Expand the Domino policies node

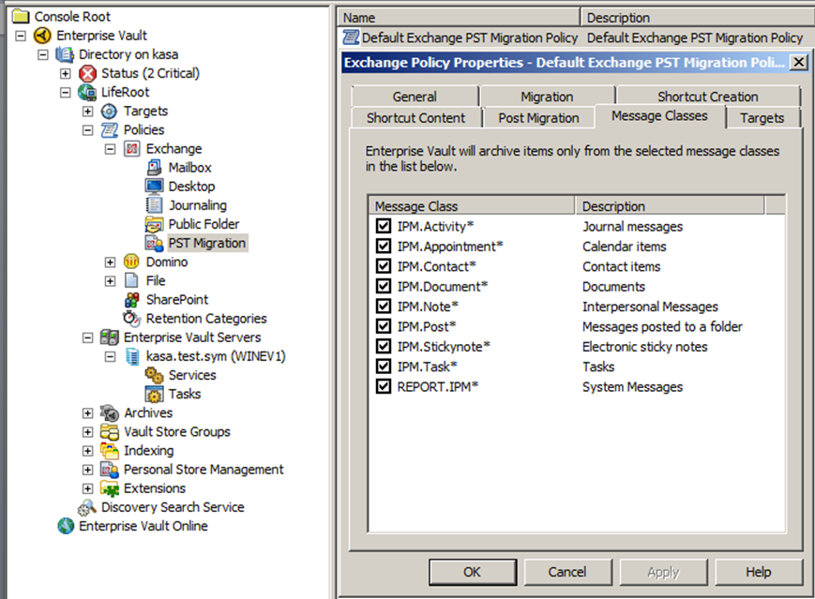click(x=110, y=262)
